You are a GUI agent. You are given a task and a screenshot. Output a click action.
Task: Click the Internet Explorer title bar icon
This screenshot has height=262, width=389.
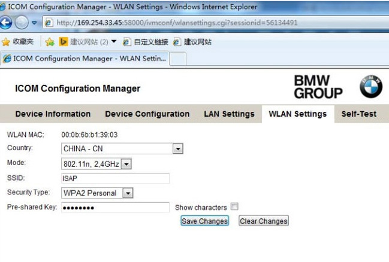tap(2, 7)
